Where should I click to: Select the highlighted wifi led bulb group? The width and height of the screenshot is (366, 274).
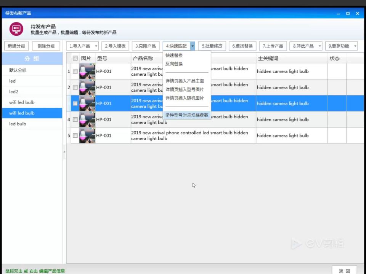click(32, 113)
